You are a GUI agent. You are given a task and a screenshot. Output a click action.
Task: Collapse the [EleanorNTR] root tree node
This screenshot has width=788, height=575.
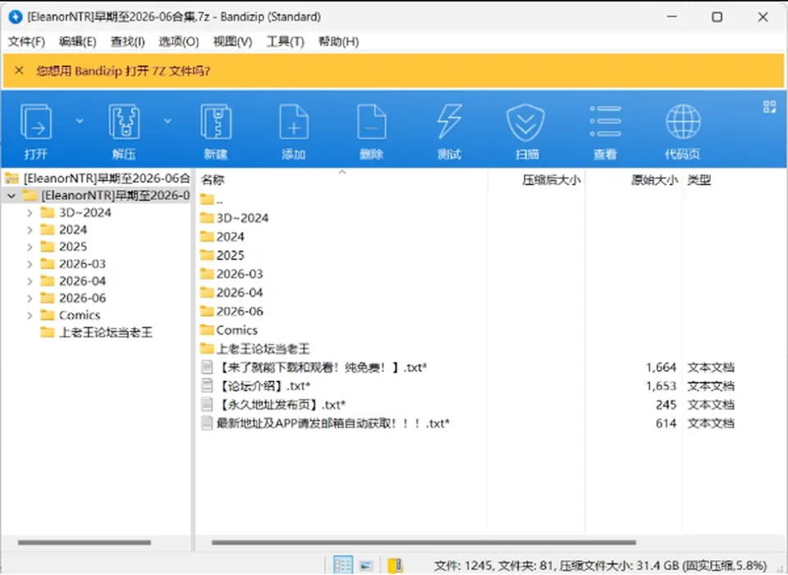pos(11,195)
